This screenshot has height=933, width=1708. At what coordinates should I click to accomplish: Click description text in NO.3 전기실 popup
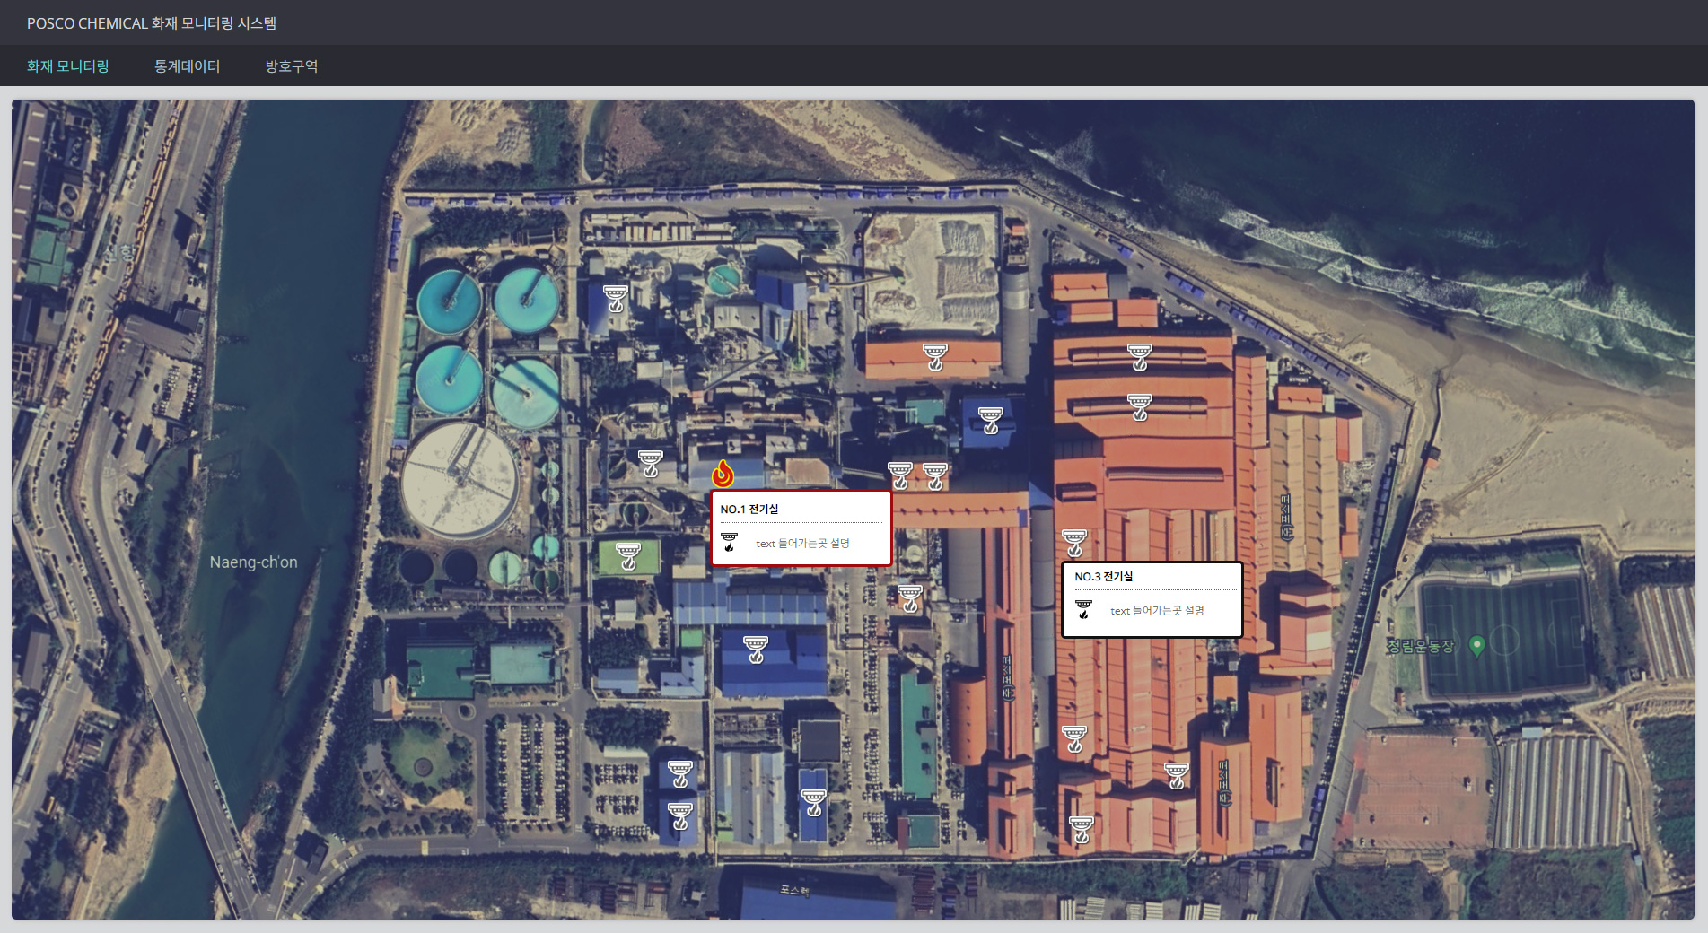point(1157,610)
